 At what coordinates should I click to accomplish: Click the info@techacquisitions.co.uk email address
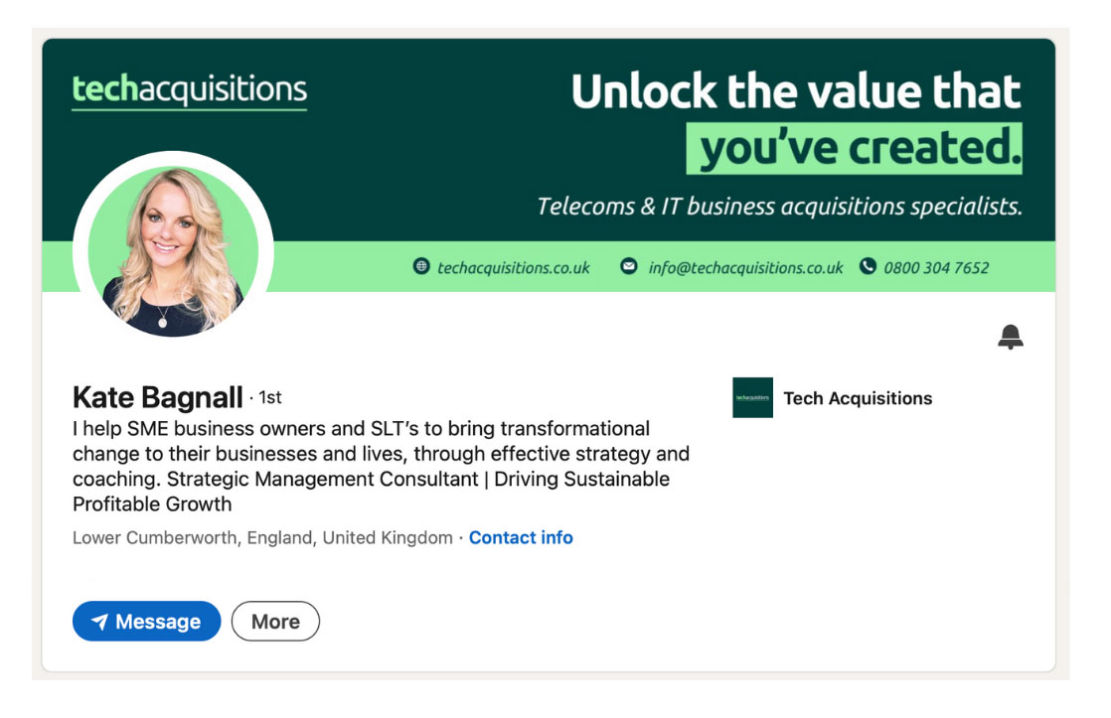(x=745, y=267)
